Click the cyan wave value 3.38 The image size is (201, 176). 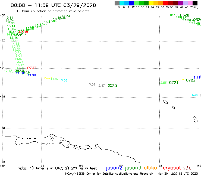64,80
